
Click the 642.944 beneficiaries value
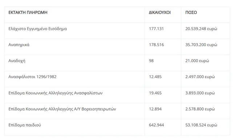[x=156, y=125]
